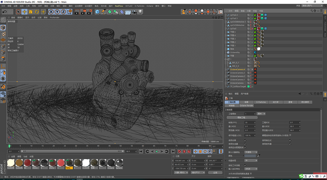
Task: Open the Octane menu
Action: pyautogui.click(x=150, y=6)
